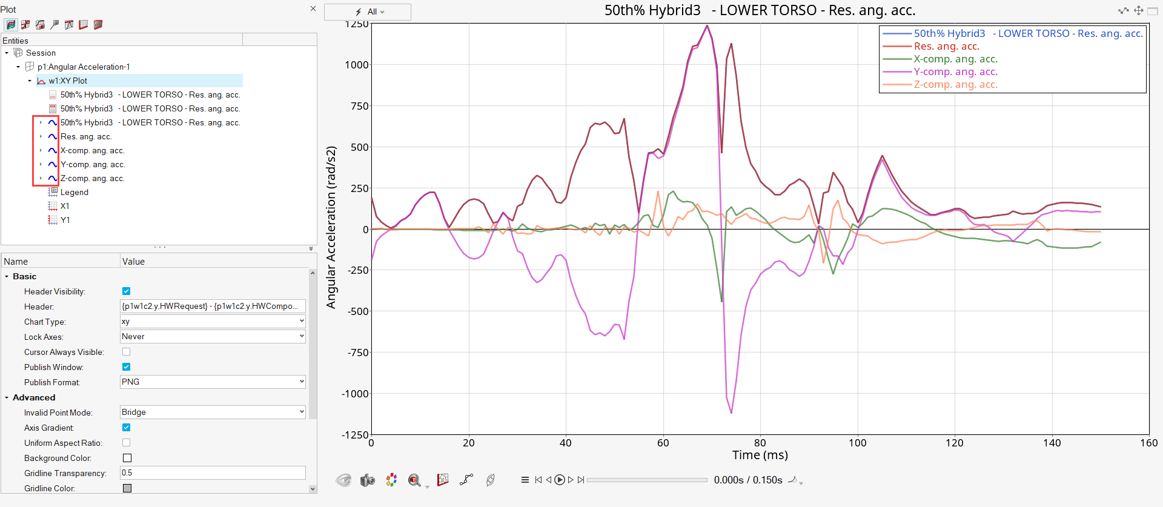The width and height of the screenshot is (1163, 507).
Task: Enable Cursor Always Visible checkbox
Action: (127, 352)
